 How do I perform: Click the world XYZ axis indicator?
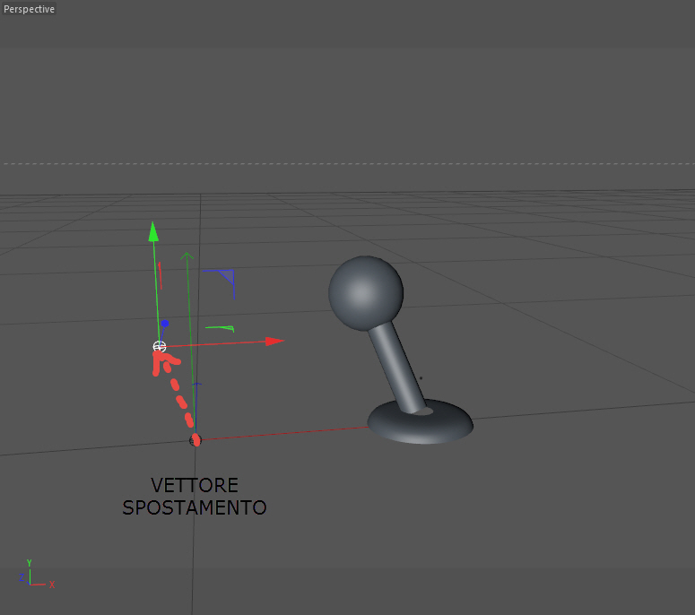click(x=37, y=575)
